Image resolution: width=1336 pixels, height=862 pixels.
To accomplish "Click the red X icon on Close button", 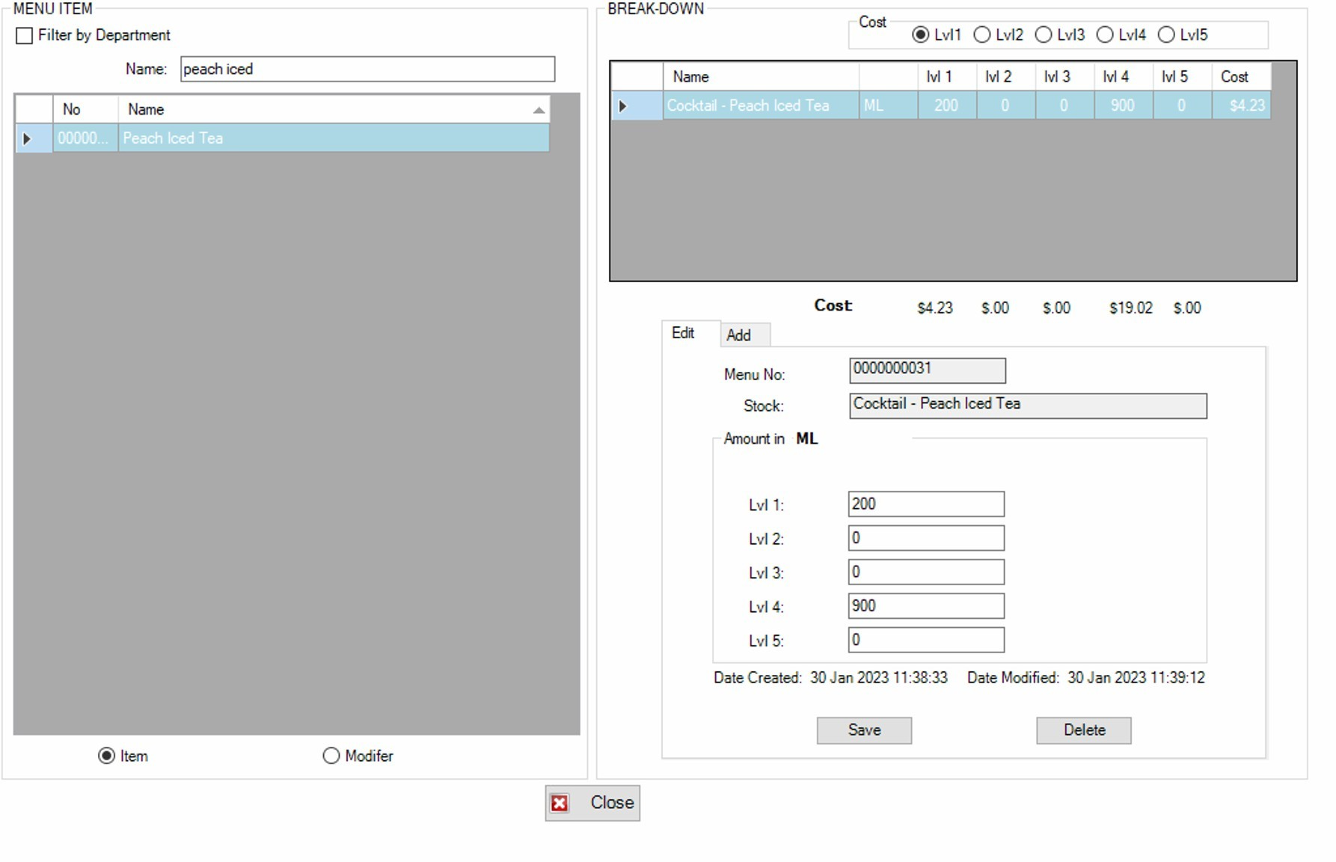I will point(559,803).
